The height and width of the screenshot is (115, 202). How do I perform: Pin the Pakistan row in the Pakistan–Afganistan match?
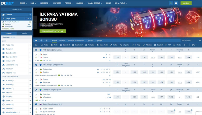pos(36,94)
